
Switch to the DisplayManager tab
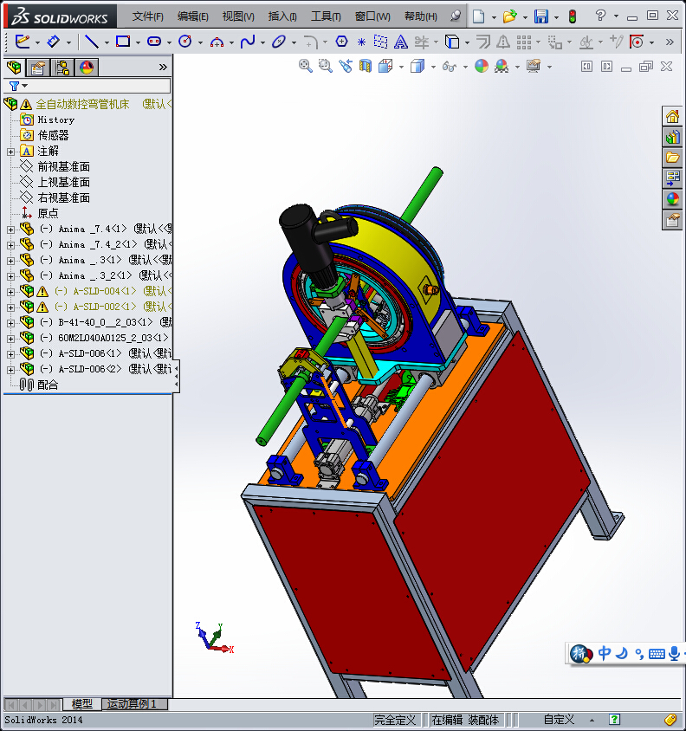click(x=87, y=68)
